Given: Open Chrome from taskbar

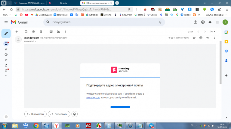Looking at the screenshot, I should [x=36, y=126].
